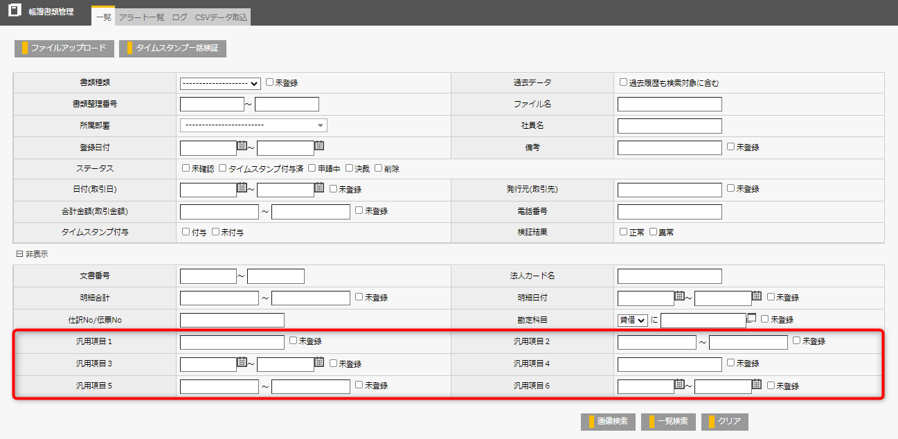Viewport: 898px width, 439px height.
Task: Open the 書類種類 dropdown
Action: pos(220,83)
